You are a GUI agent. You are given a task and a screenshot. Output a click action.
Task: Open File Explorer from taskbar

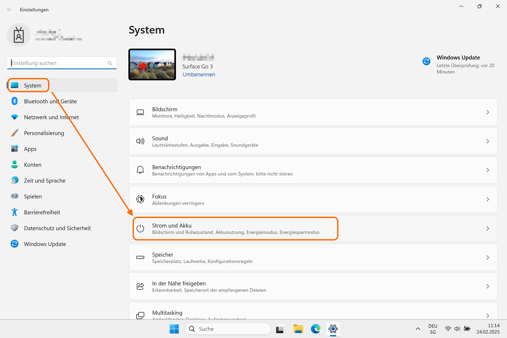[x=298, y=329]
